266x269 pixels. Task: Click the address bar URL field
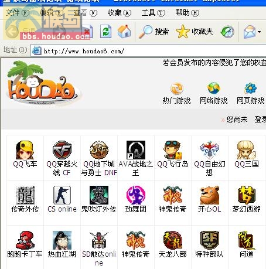148,51
